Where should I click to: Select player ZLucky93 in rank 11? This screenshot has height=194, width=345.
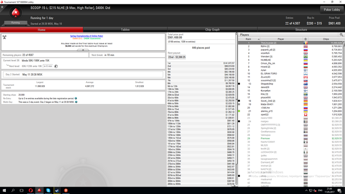290,77
